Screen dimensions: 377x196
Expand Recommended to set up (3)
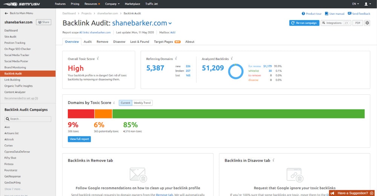[x=21, y=98]
